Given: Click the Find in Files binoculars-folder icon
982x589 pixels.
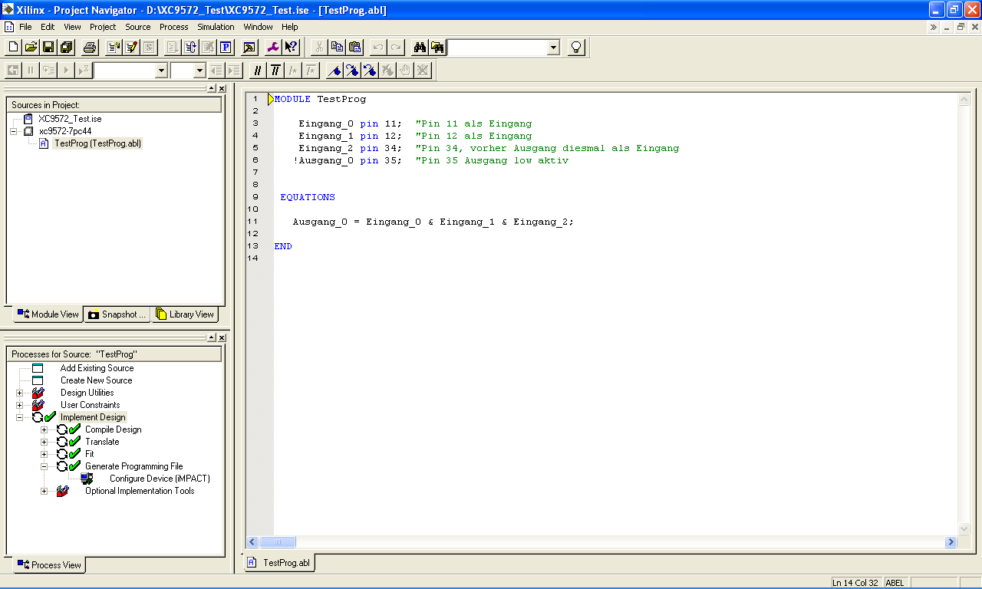Looking at the screenshot, I should coord(437,48).
